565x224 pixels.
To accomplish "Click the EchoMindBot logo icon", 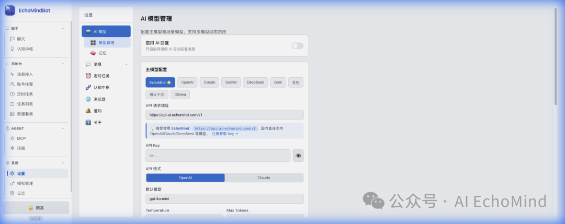I will click(x=10, y=10).
